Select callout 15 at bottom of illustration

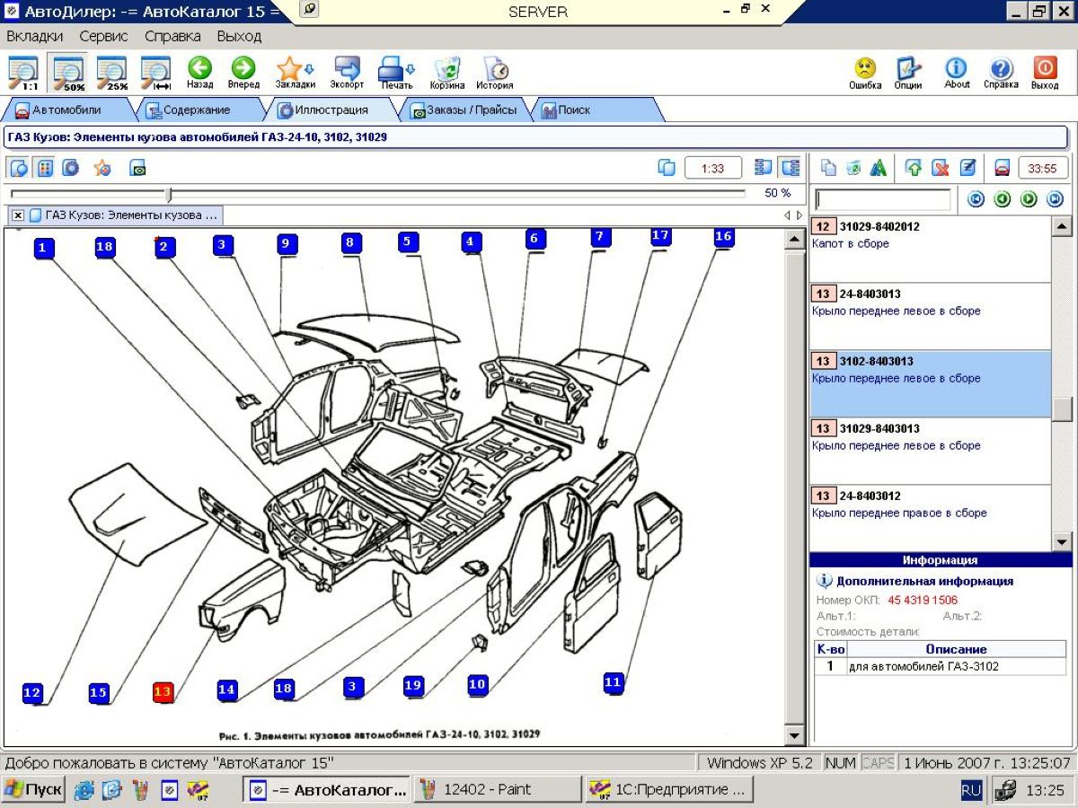(x=98, y=692)
